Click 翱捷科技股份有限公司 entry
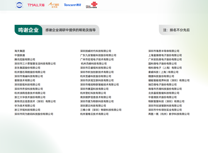208x153 pixels. (x=161, y=76)
